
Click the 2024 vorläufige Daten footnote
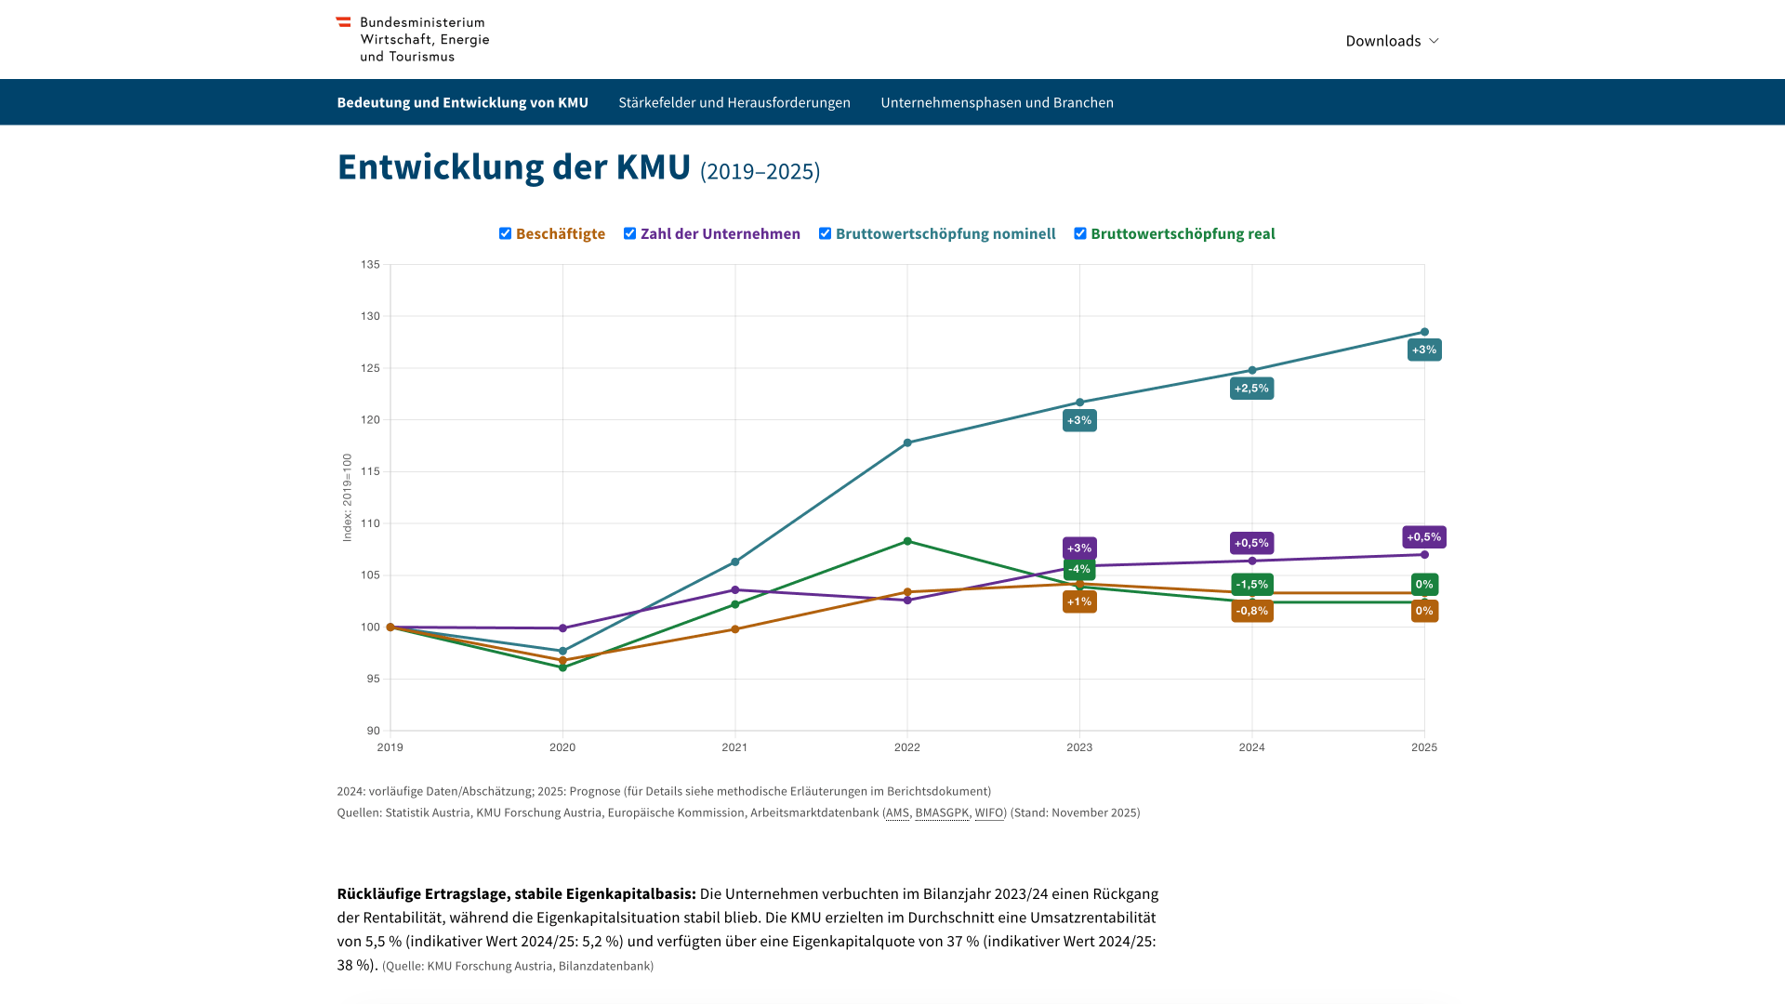pos(664,791)
